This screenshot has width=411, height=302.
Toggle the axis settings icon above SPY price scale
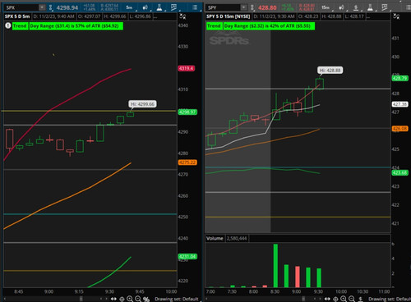point(396,16)
